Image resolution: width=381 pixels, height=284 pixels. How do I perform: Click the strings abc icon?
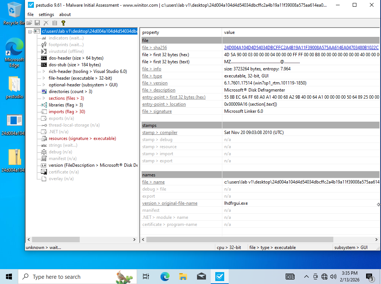click(44, 145)
